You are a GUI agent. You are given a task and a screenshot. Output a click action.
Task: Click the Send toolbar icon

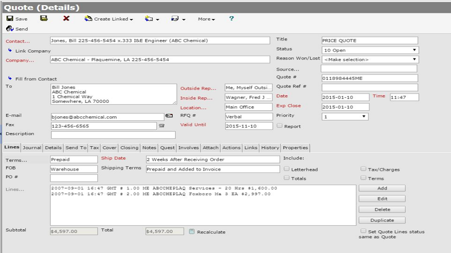10,29
